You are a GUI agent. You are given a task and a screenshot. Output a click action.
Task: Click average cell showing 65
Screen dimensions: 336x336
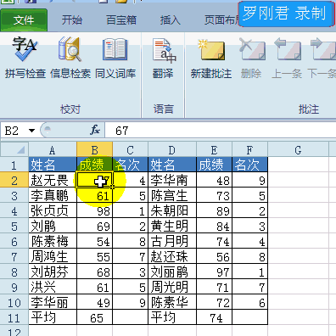[95, 317]
